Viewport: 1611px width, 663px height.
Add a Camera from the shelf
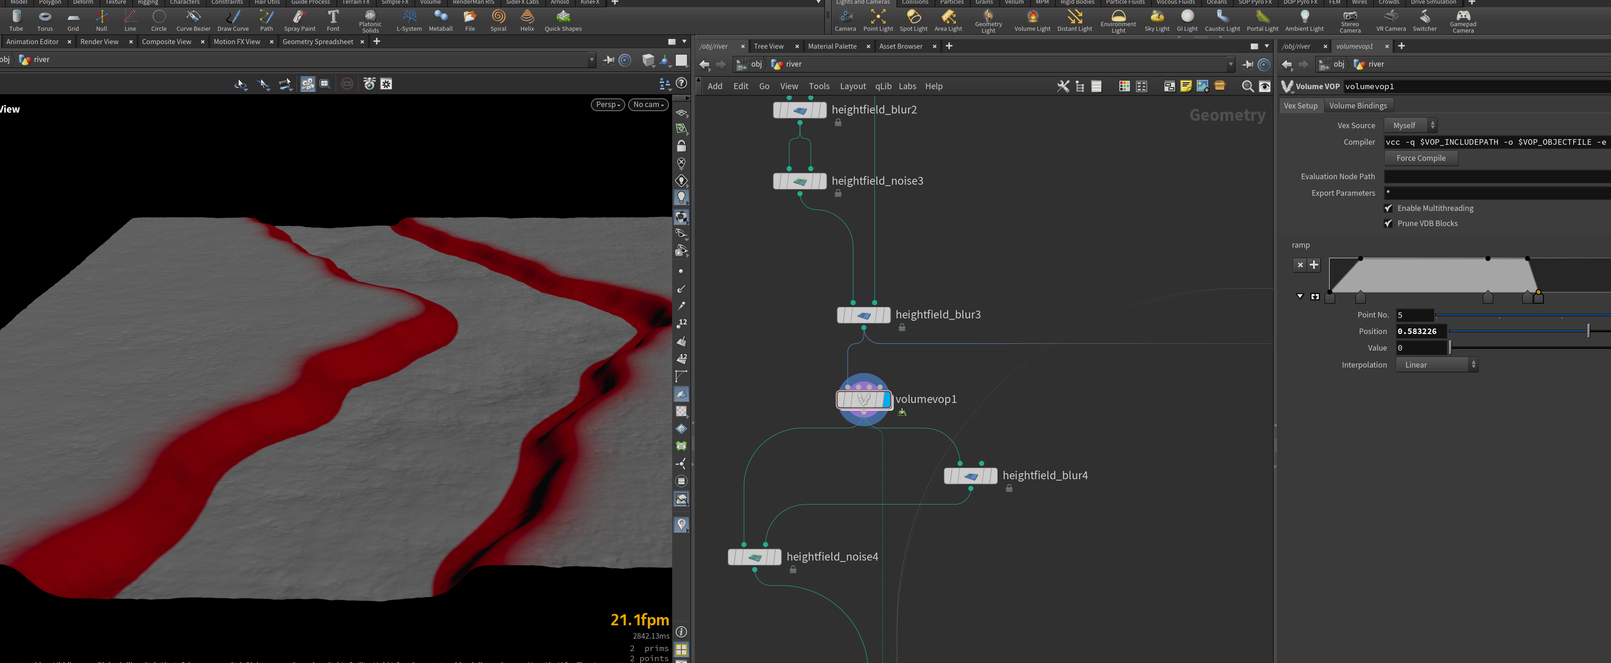tap(845, 21)
